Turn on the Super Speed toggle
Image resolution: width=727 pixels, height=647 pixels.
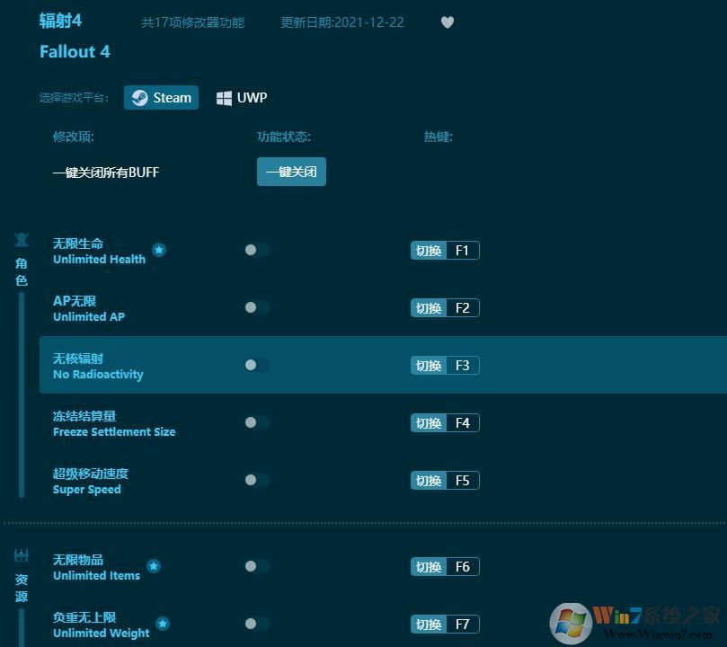[x=256, y=480]
